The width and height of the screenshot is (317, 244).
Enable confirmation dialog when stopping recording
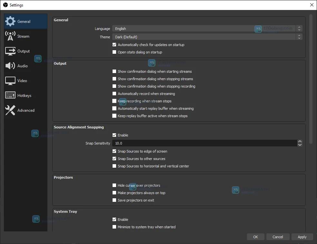coord(114,86)
